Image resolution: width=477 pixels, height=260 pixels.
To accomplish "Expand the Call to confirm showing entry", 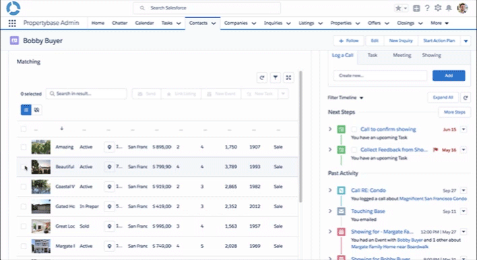I will coord(330,129).
